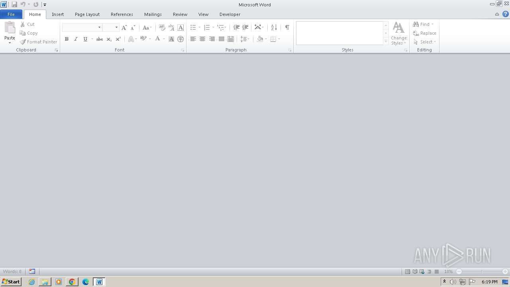Open the Word Help question mark

pyautogui.click(x=506, y=14)
